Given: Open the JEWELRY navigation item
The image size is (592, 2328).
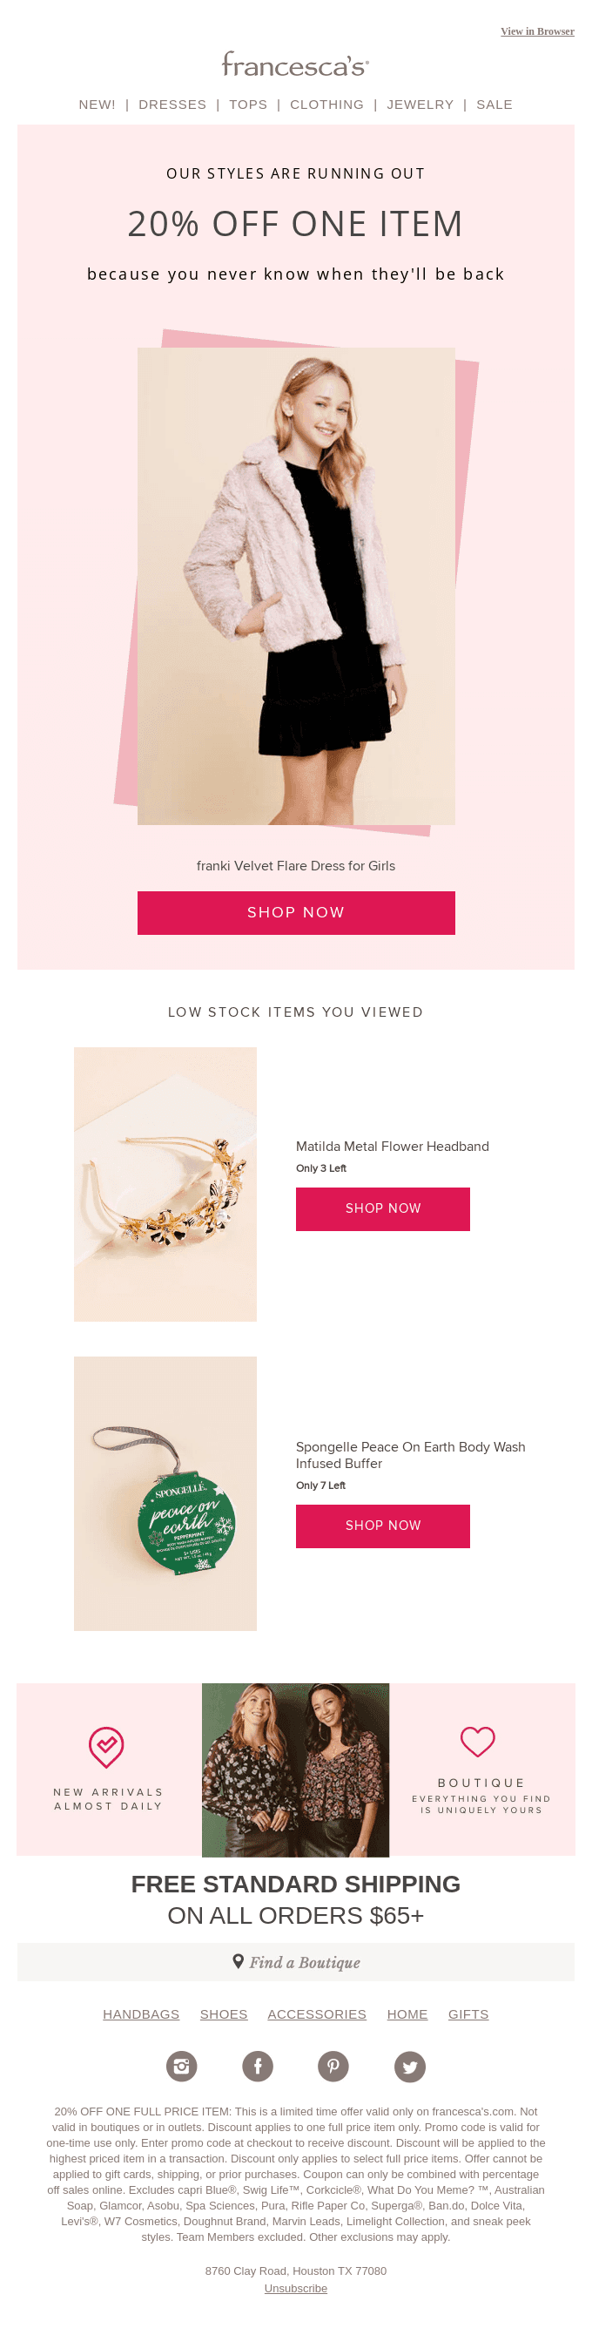Looking at the screenshot, I should (x=420, y=105).
